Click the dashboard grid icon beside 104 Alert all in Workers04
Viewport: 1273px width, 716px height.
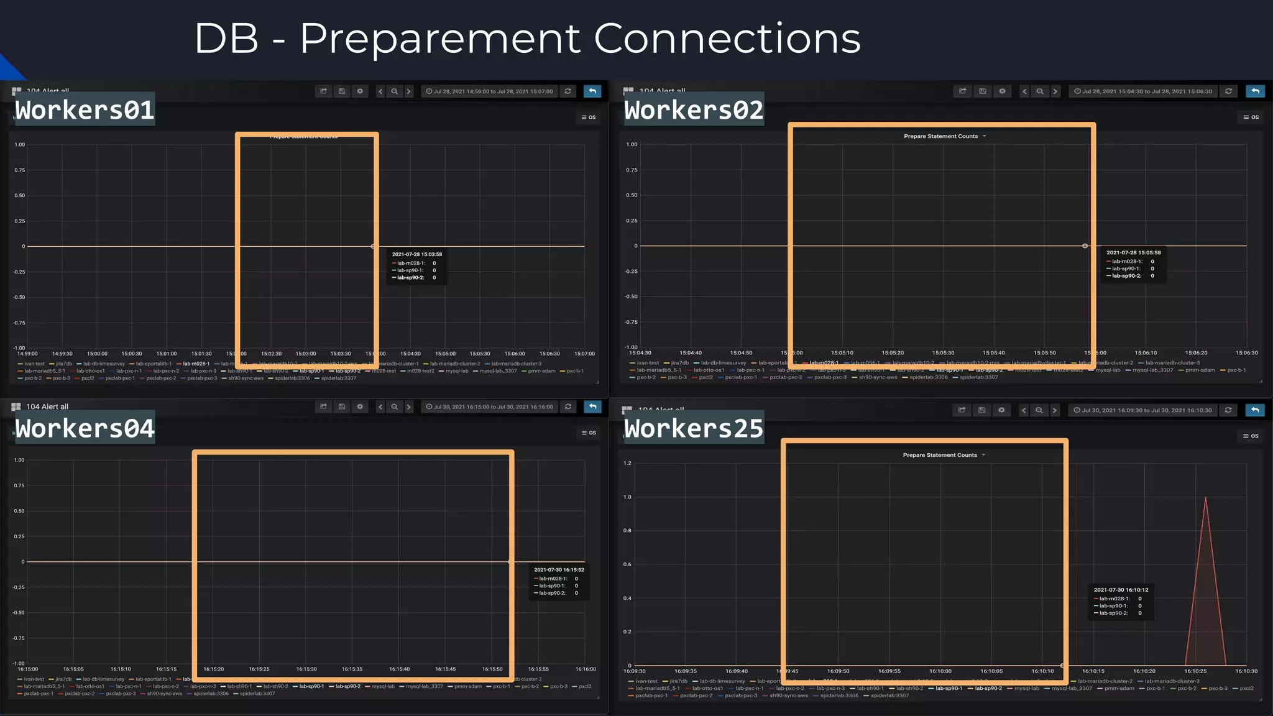tap(16, 406)
